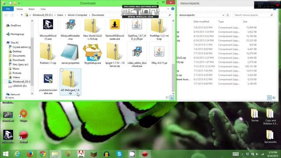Click Windows8_OS (C:) breadcrumb segment

coord(43,15)
